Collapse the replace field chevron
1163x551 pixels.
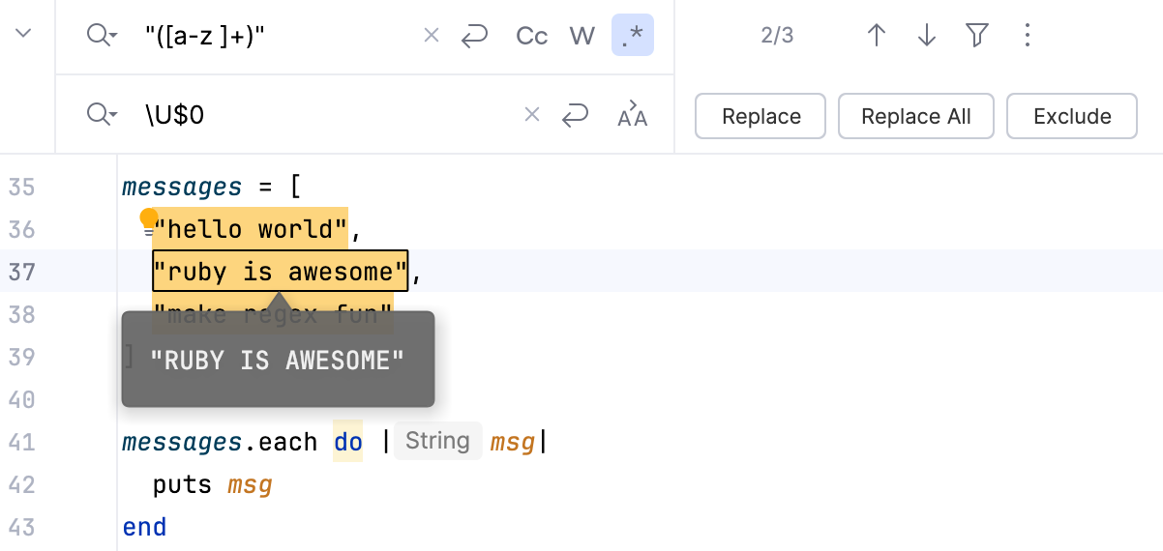pyautogui.click(x=24, y=34)
